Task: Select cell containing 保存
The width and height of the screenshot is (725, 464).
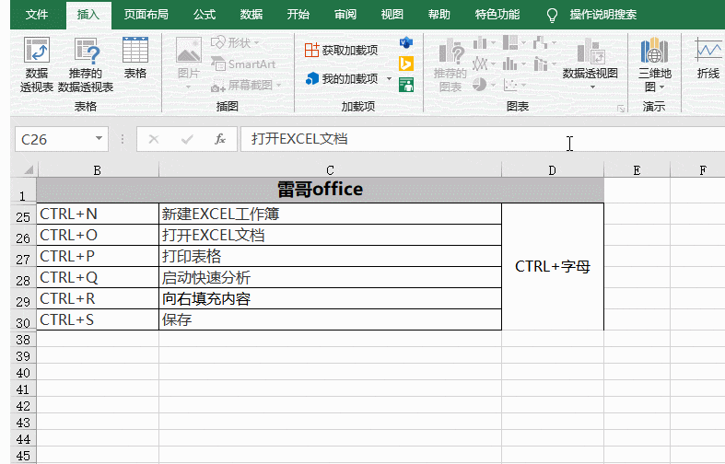Action: (330, 319)
